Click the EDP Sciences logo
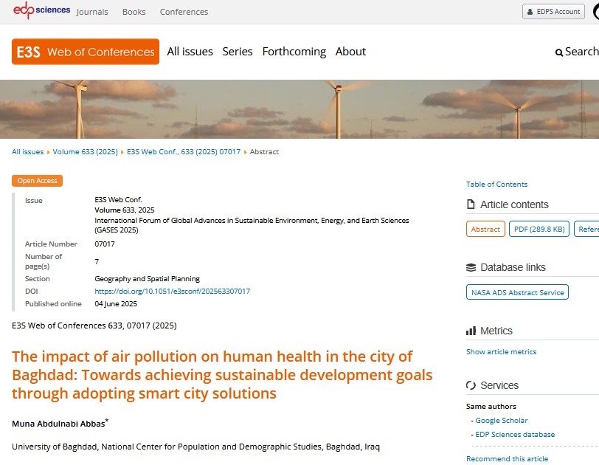The image size is (599, 465). tap(42, 10)
